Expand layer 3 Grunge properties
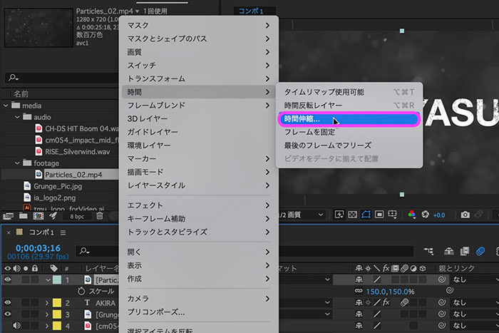Viewport: 499px width, 333px height. (47, 314)
